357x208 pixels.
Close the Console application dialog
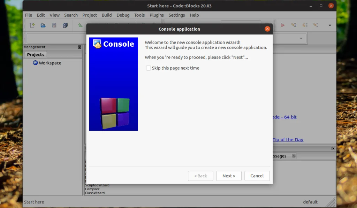pyautogui.click(x=267, y=29)
